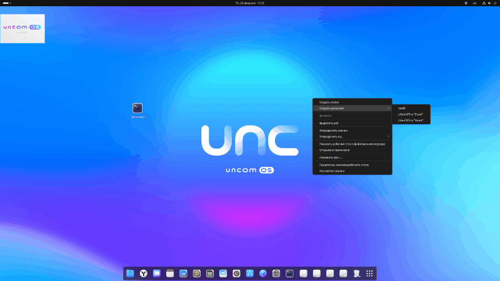Screen dimensions: 500x281
Task: Show all applications grid in dock
Action: tap(369, 274)
